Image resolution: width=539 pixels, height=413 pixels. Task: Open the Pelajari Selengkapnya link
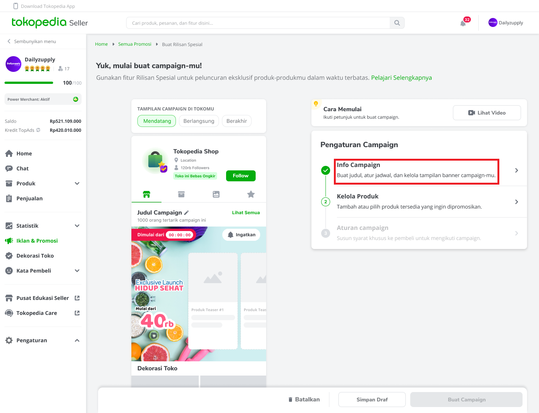click(x=401, y=78)
